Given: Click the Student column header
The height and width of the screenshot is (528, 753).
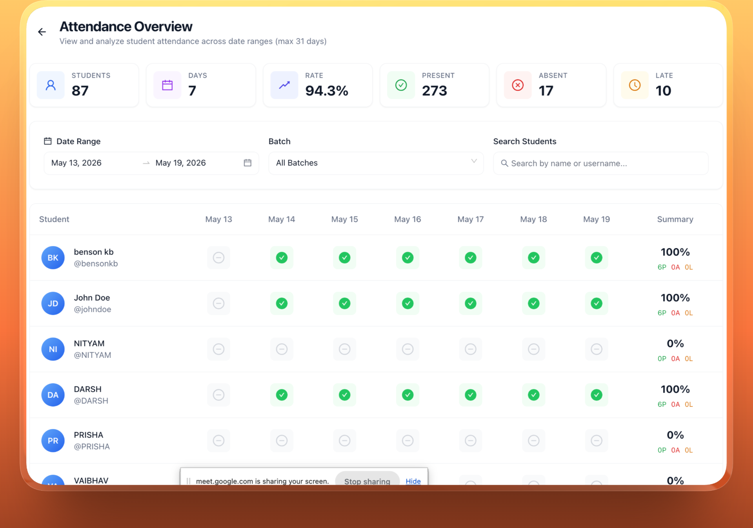Looking at the screenshot, I should [x=54, y=219].
